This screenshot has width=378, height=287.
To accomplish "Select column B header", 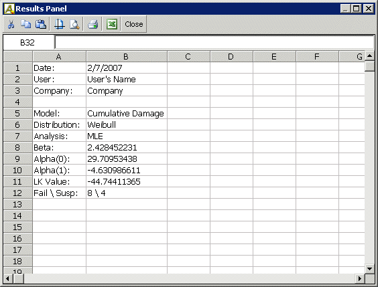I will [x=126, y=57].
